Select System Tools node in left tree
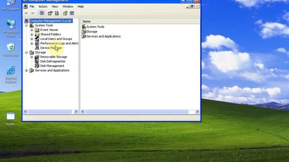The image size is (289, 162). 44,25
